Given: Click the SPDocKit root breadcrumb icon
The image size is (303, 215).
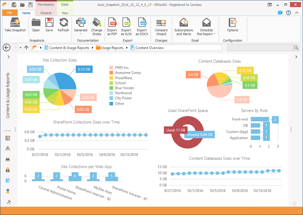Looking at the screenshot, I should pyautogui.click(x=34, y=48).
